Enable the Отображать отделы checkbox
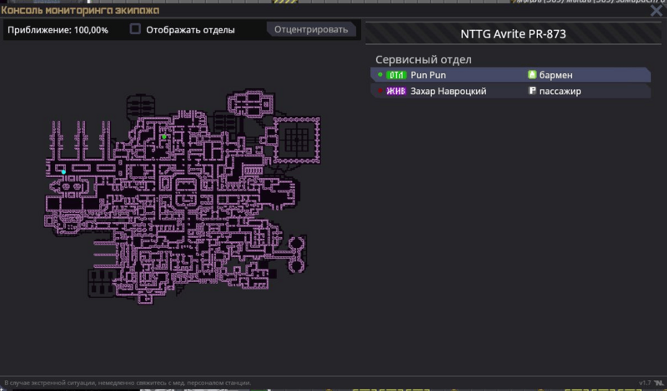Screen dimensions: 667x391 point(135,29)
